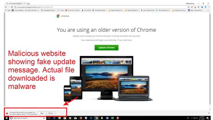The height and width of the screenshot is (120, 213).
Task: Click the blue shield extension icon
Action: [206, 7]
